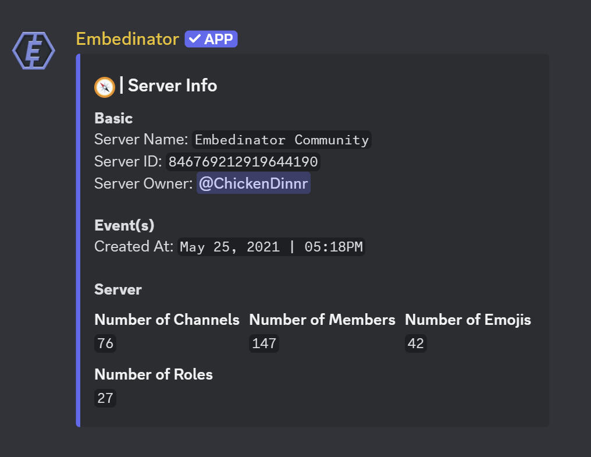
Task: Click the Event(s) section heading
Action: tap(124, 225)
